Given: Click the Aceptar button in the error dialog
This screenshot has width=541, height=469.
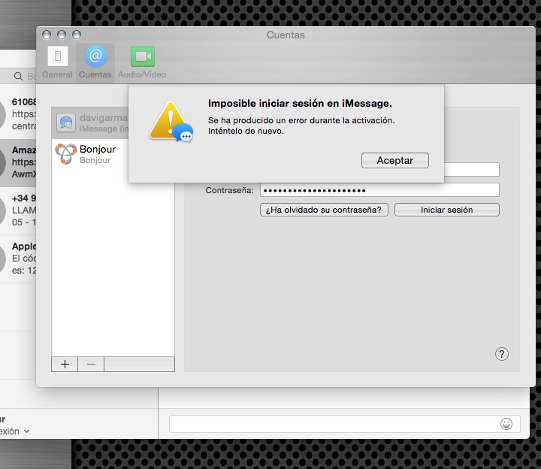Looking at the screenshot, I should pos(395,161).
